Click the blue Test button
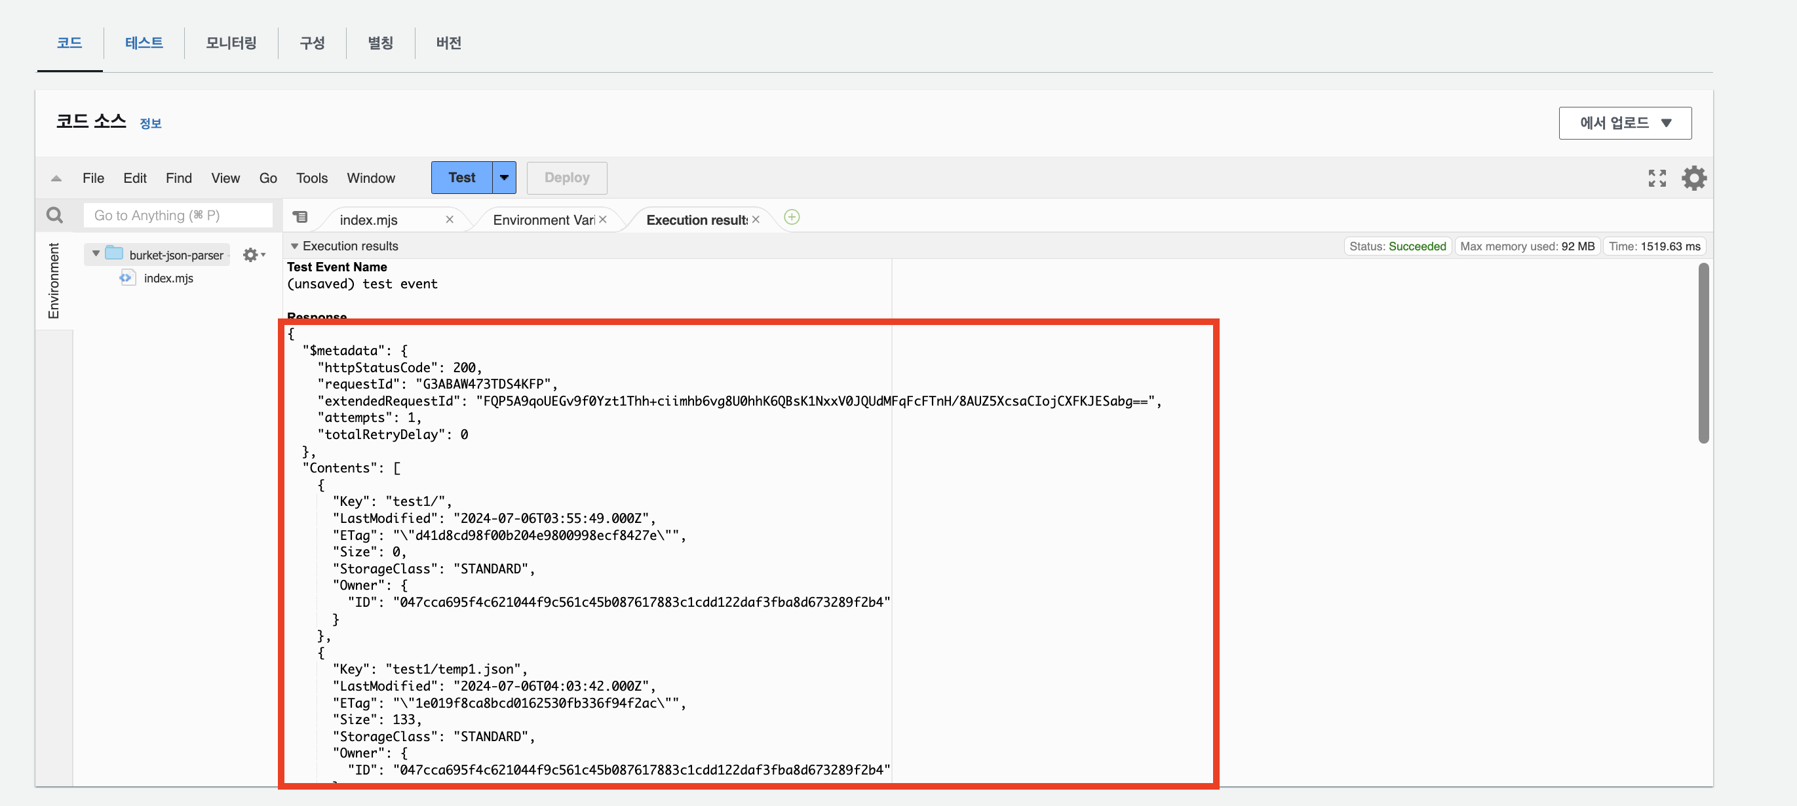The height and width of the screenshot is (806, 1797). 461,178
